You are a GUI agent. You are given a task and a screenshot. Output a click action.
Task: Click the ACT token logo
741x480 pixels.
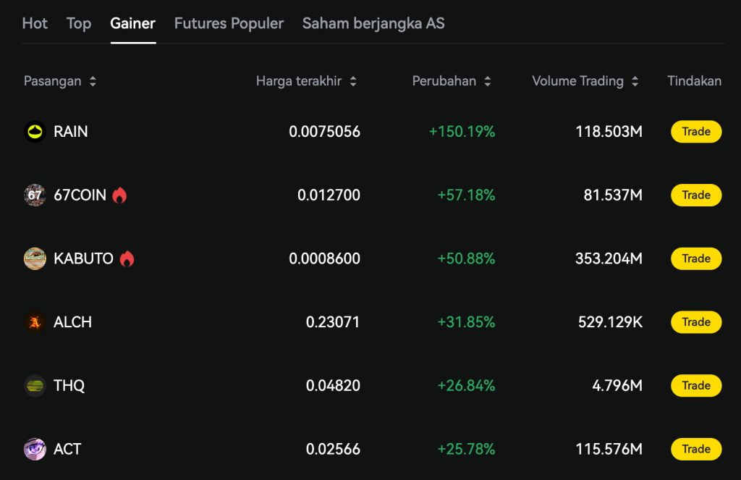click(x=34, y=449)
